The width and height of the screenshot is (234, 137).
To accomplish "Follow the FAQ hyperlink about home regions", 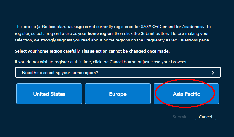I will (171, 40).
